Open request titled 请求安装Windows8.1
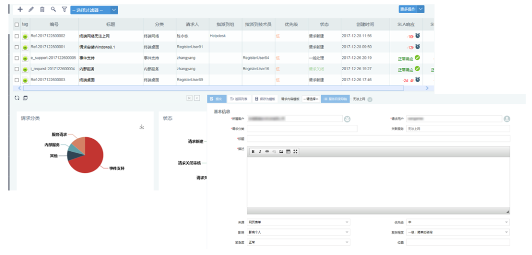The height and width of the screenshot is (255, 532). pyautogui.click(x=97, y=47)
